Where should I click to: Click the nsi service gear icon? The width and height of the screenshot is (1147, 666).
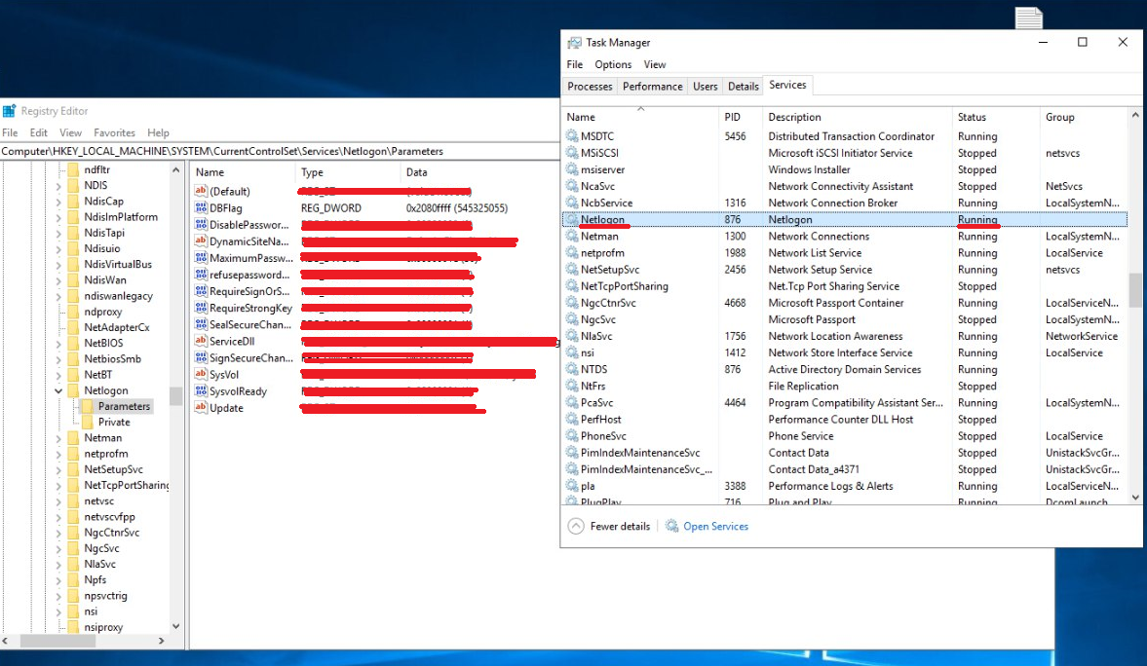pos(571,352)
